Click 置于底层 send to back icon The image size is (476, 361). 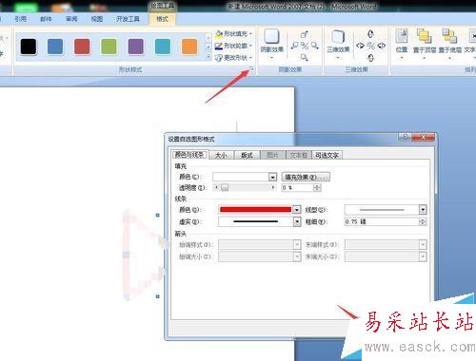pos(449,44)
